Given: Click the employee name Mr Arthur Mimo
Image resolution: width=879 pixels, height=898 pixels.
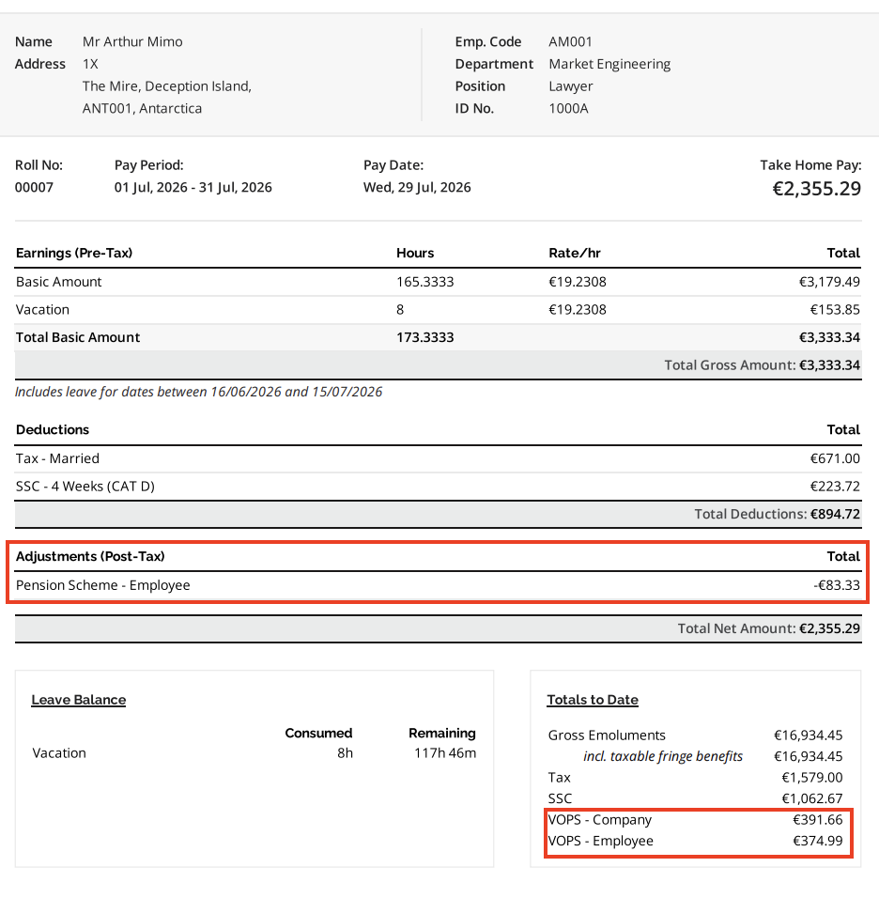Looking at the screenshot, I should pos(132,42).
